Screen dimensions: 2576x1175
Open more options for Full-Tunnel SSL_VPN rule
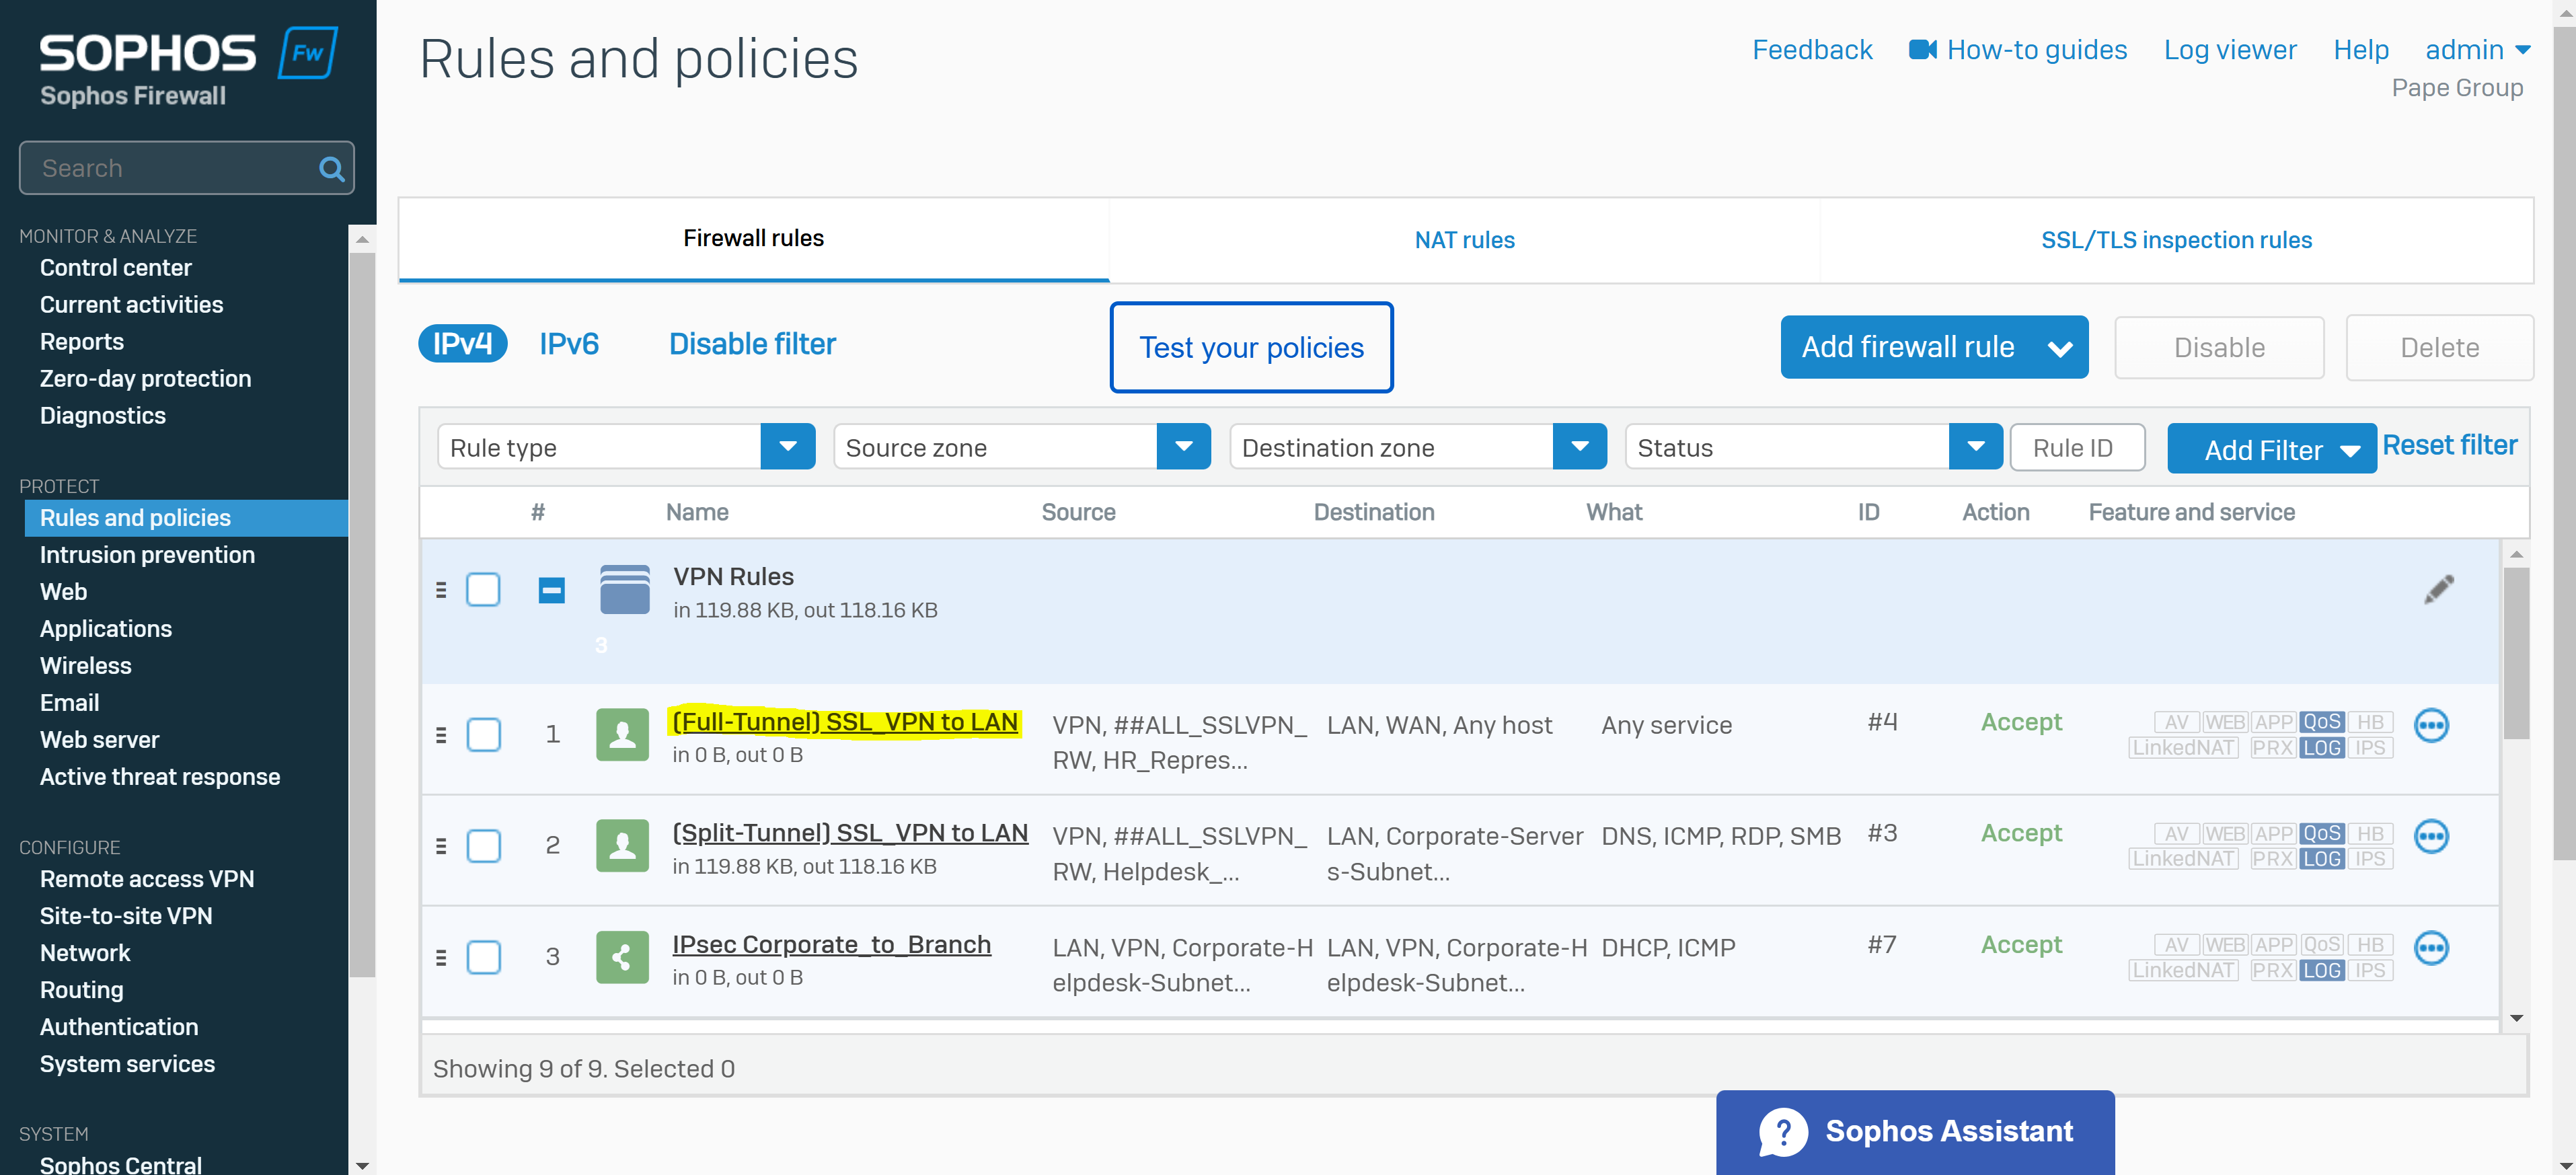pyautogui.click(x=2431, y=725)
